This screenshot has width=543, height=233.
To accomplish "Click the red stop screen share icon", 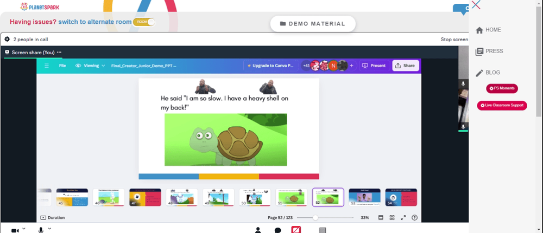I will tap(296, 230).
